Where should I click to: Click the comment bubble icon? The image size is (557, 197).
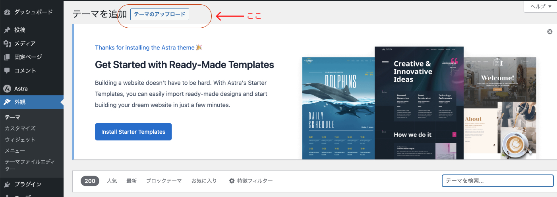pyautogui.click(x=7, y=70)
